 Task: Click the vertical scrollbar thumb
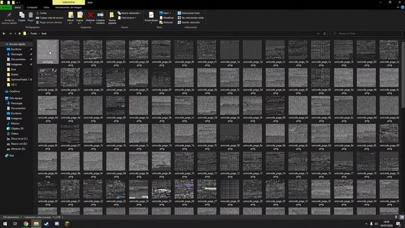(403, 75)
